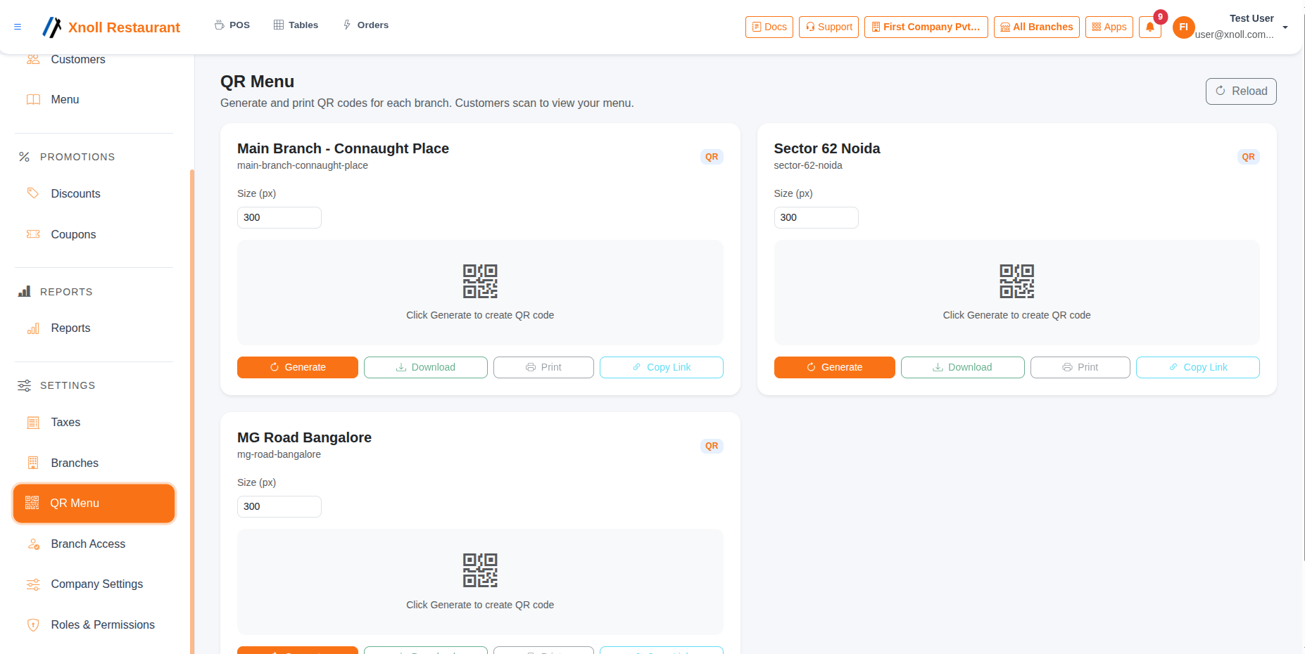This screenshot has width=1305, height=654.
Task: Click the Promotions percent icon
Action: [x=24, y=157]
